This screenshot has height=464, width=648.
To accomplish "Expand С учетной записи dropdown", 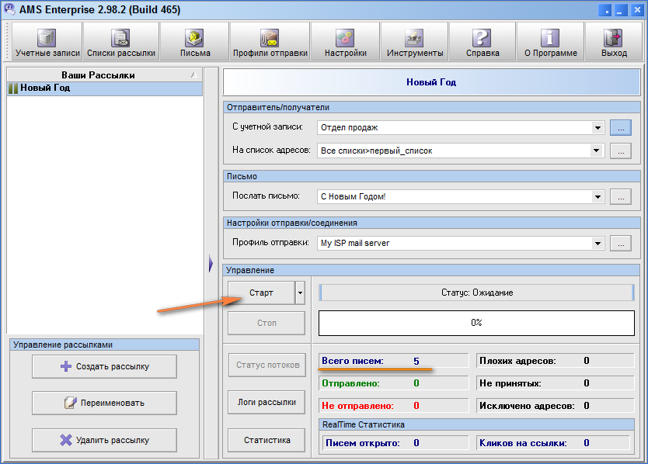I will 597,127.
